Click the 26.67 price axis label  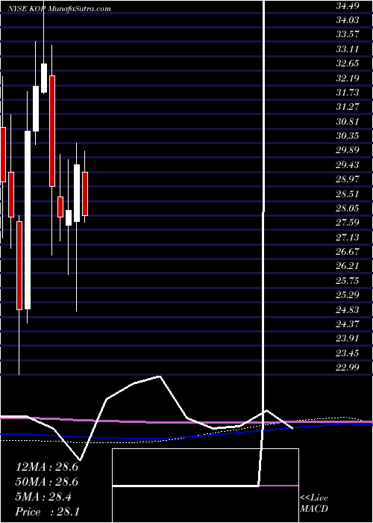tap(348, 252)
